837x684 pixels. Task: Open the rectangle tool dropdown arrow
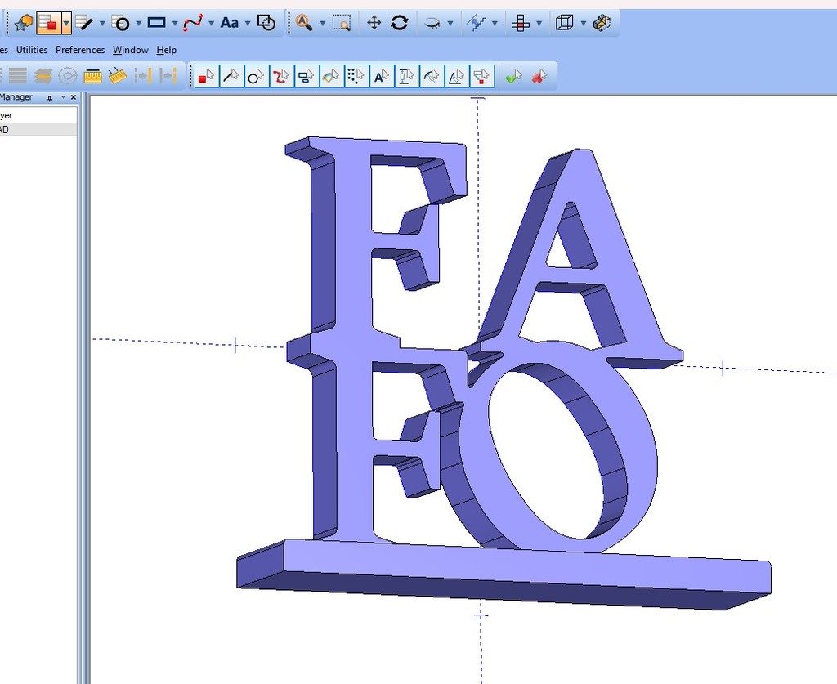173,22
